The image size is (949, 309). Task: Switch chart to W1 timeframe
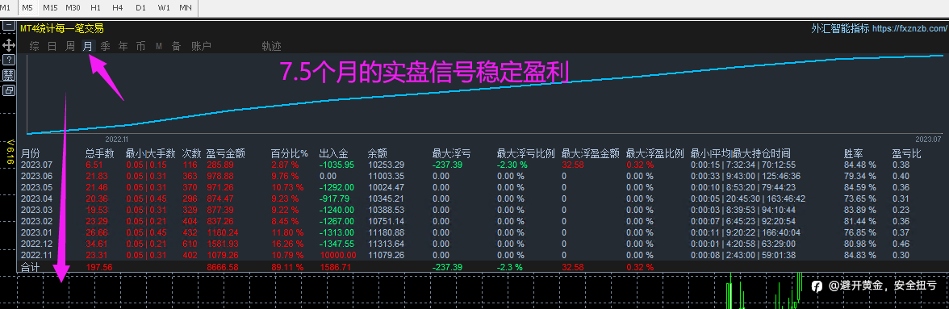click(x=163, y=7)
